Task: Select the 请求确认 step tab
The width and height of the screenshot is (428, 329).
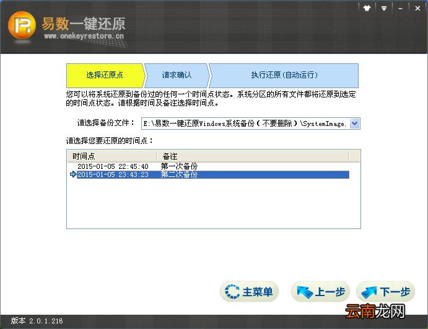Action: [x=177, y=75]
